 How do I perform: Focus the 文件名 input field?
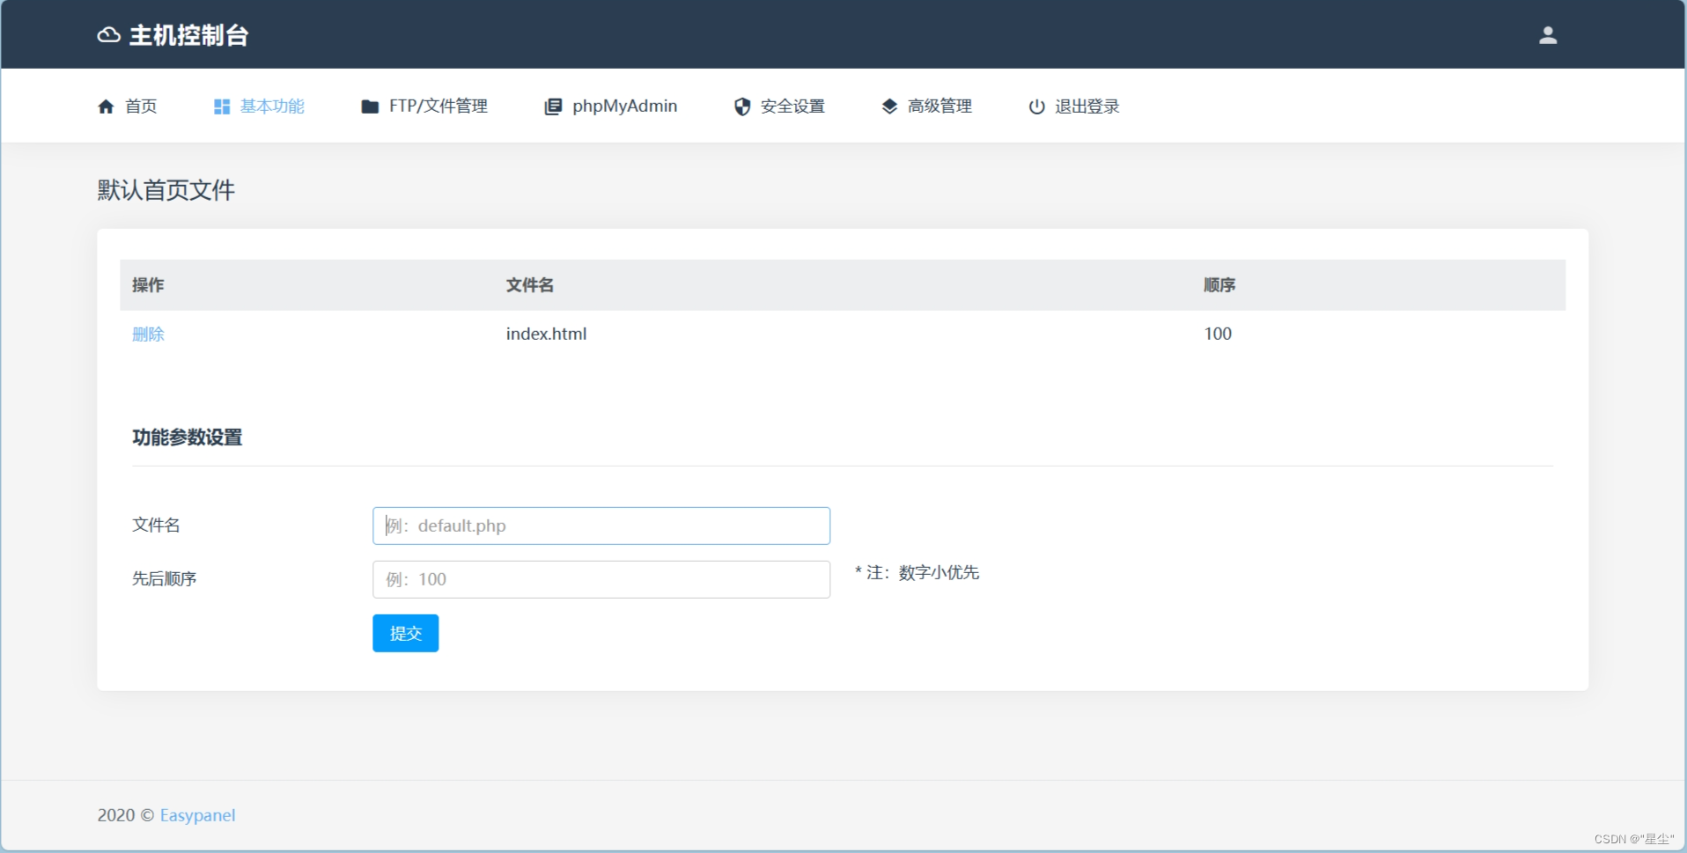point(600,526)
